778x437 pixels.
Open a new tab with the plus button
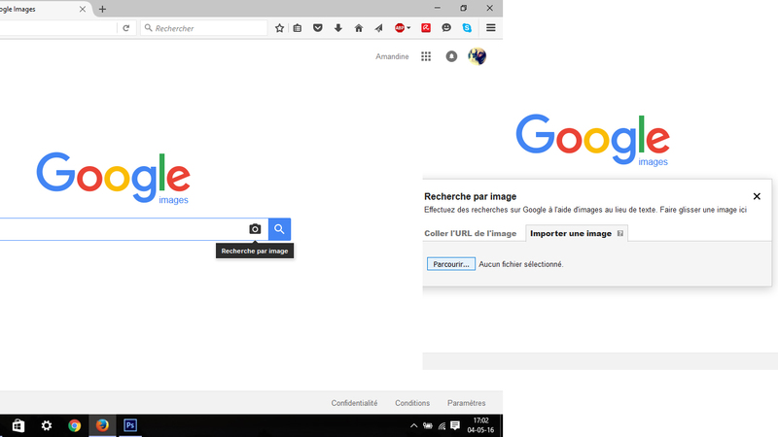[x=102, y=9]
